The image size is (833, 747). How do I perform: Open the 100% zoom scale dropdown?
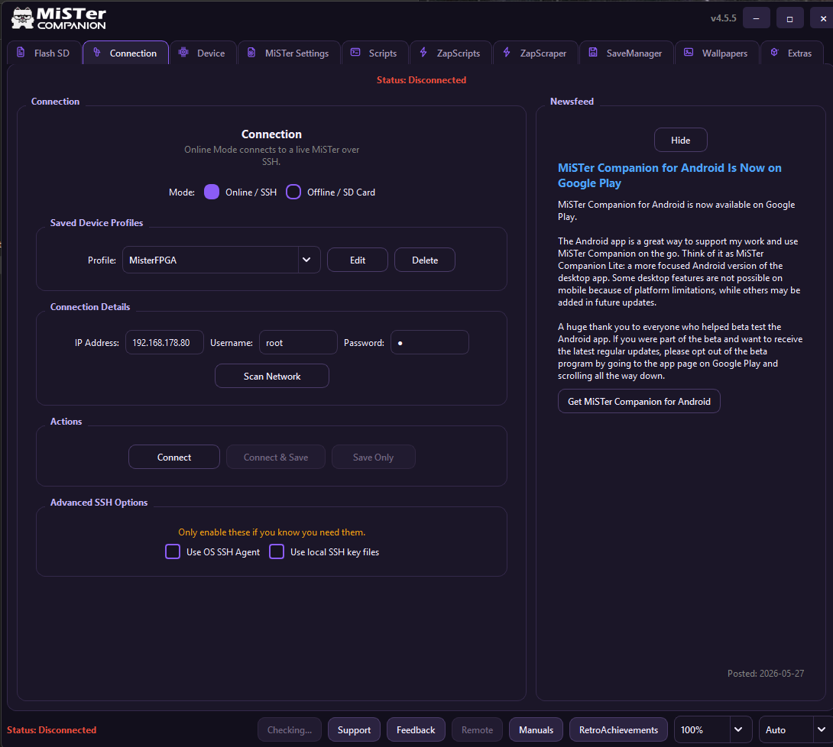[713, 729]
